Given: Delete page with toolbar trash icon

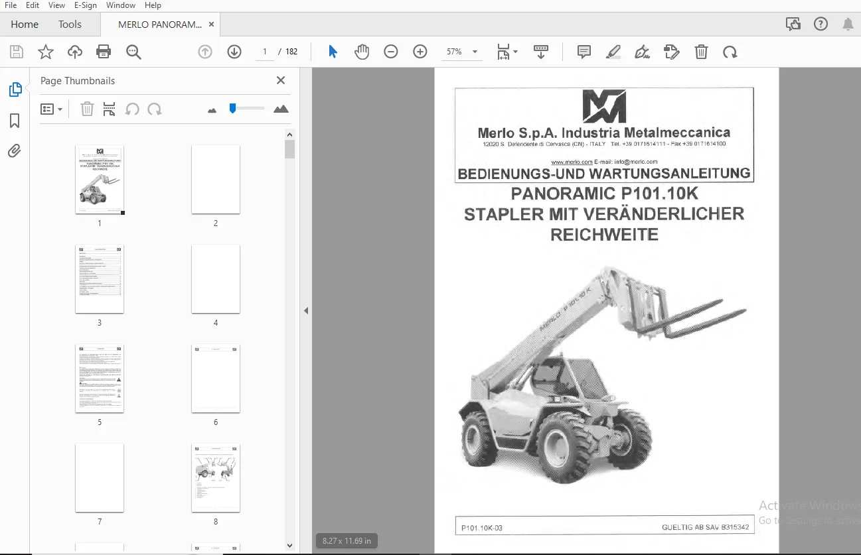Looking at the screenshot, I should tap(701, 52).
